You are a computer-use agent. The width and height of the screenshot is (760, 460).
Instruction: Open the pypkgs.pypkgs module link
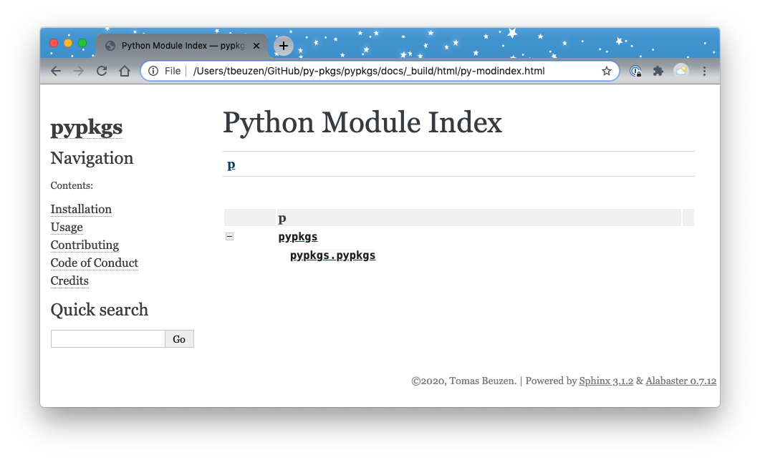tap(332, 255)
